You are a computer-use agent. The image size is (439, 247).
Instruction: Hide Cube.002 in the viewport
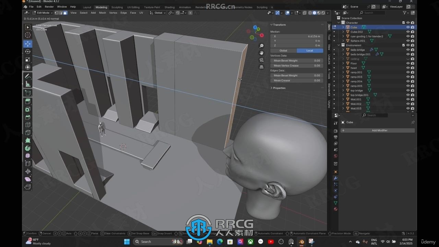tap(408, 32)
